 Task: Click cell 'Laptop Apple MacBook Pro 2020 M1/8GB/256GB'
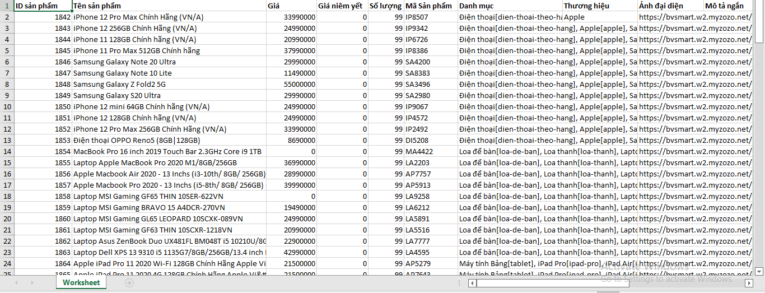[x=169, y=162]
